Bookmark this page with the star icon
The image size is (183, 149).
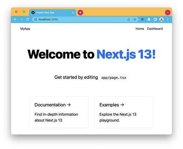coord(135,19)
